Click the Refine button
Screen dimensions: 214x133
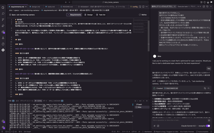(x=143, y=15)
